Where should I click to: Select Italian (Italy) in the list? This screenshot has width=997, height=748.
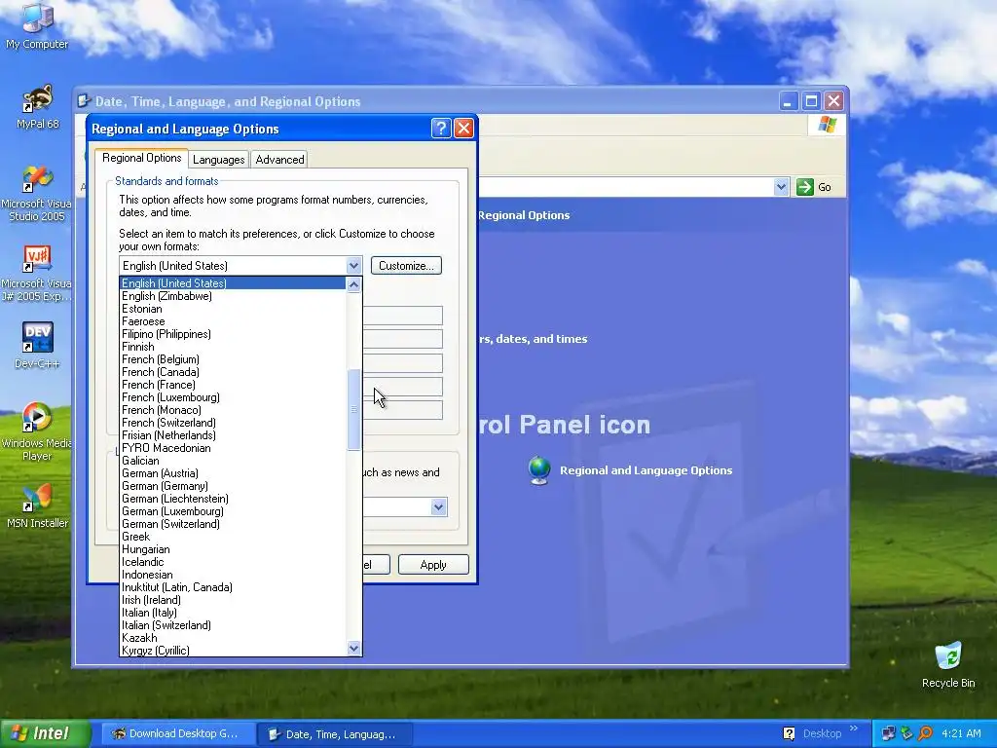coord(233,614)
